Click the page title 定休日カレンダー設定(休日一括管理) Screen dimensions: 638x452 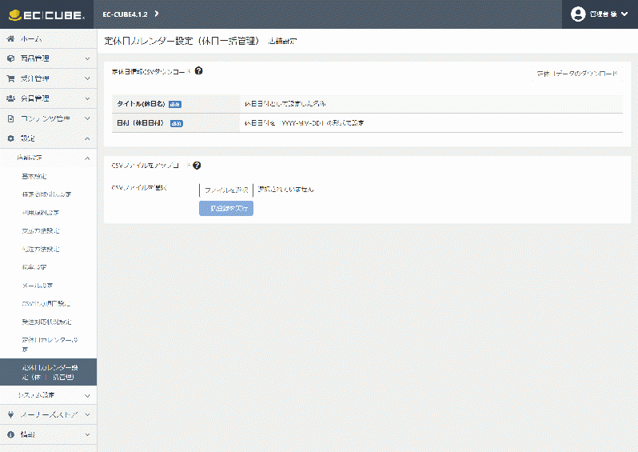(x=181, y=41)
